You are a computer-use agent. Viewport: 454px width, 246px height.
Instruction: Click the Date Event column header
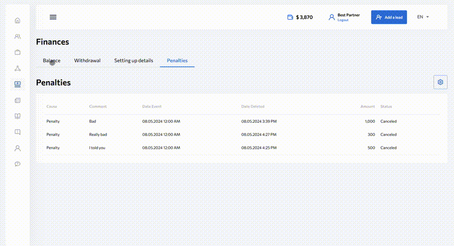152,106
